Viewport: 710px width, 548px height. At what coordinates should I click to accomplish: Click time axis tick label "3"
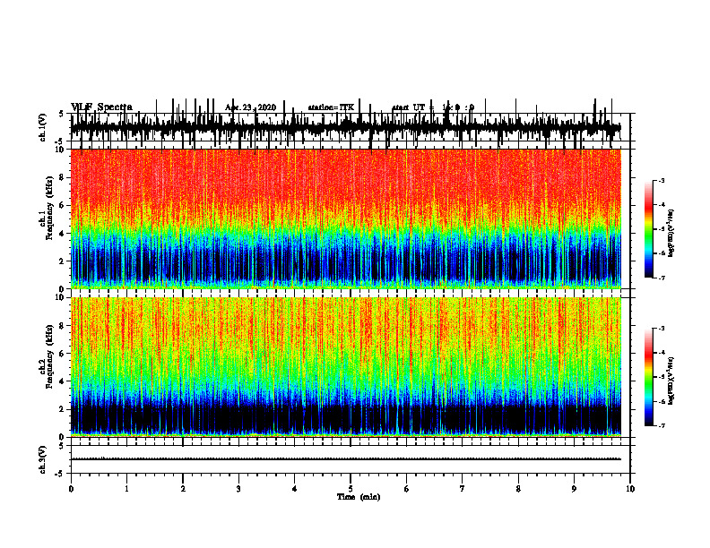(238, 489)
